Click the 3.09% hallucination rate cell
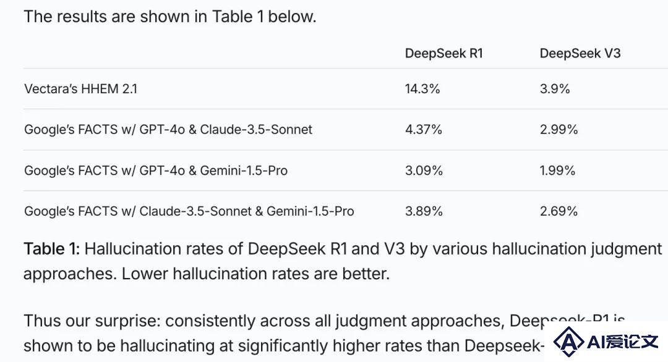 (x=424, y=170)
